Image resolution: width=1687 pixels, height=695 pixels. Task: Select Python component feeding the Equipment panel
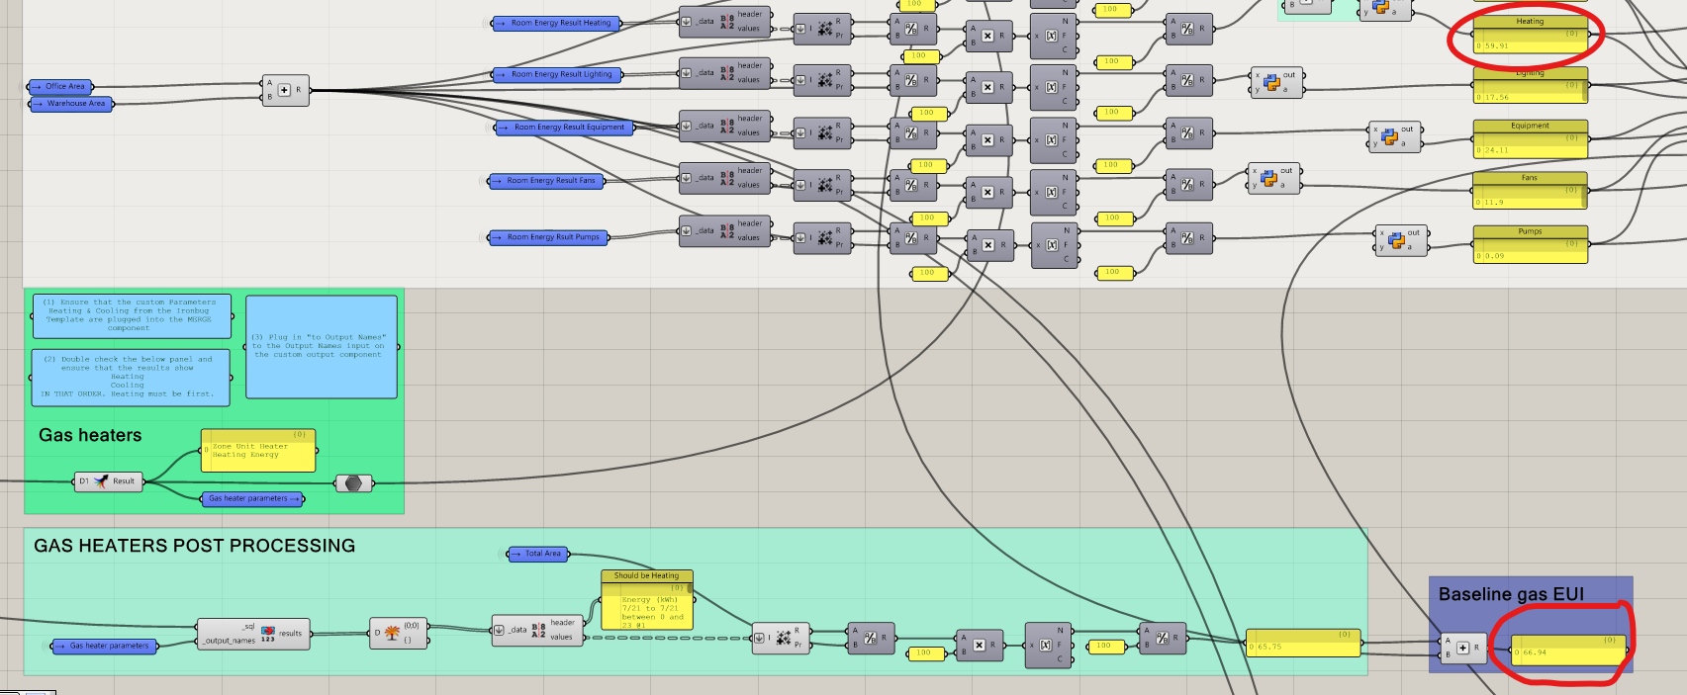tap(1395, 136)
